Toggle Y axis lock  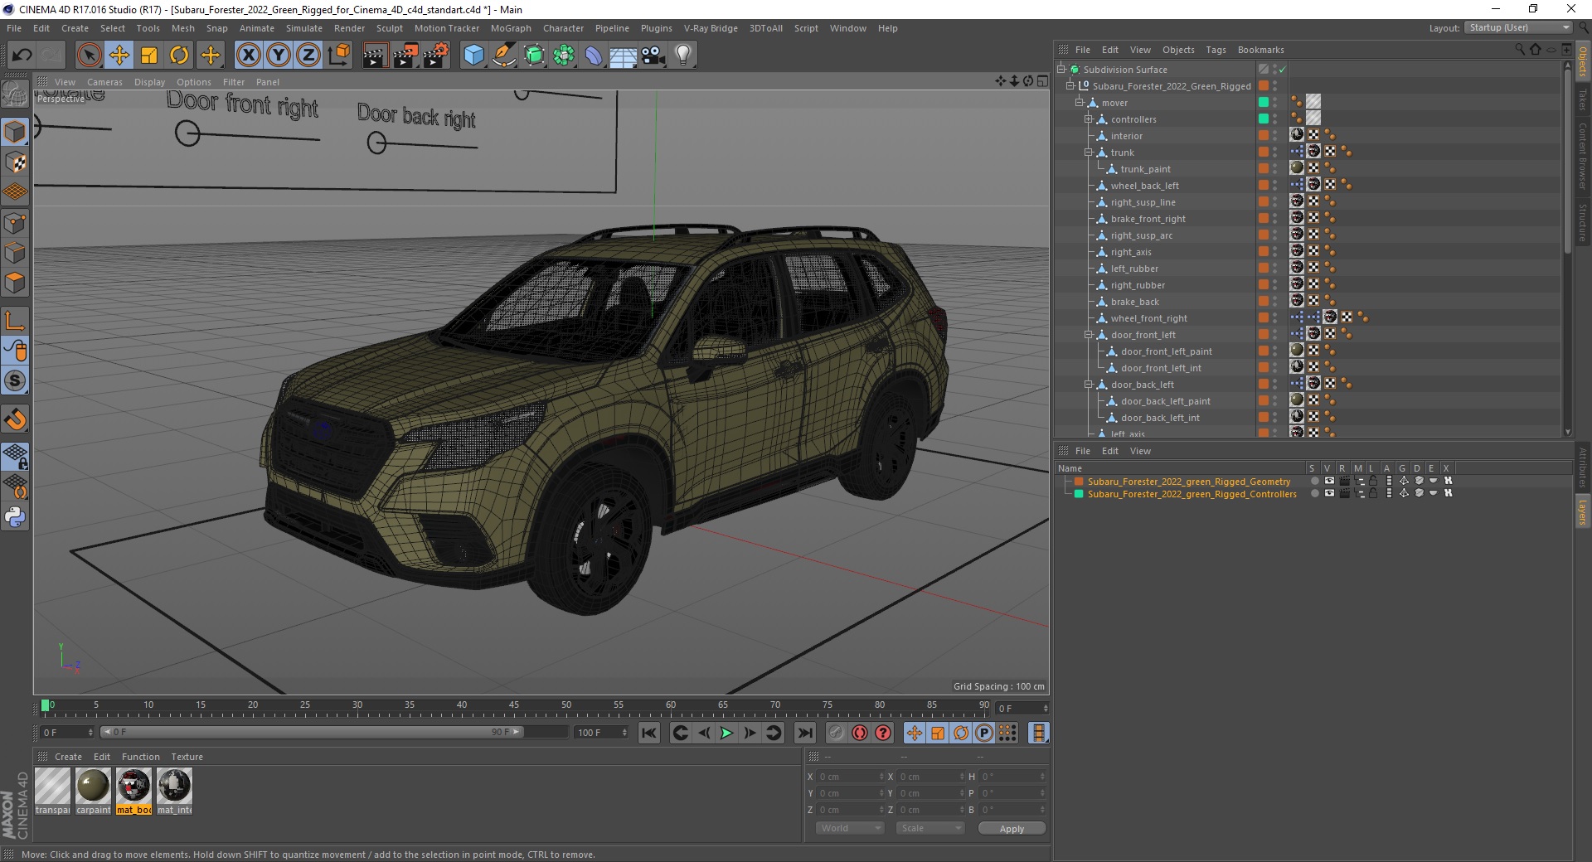pos(278,56)
